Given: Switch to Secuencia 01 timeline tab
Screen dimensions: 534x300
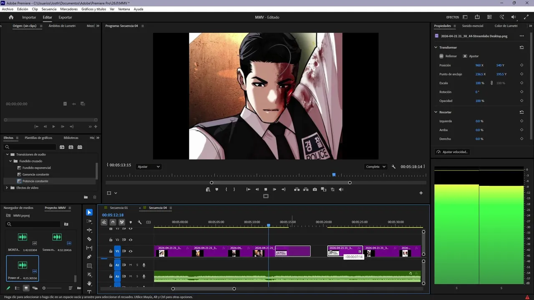Looking at the screenshot, I should (x=119, y=208).
